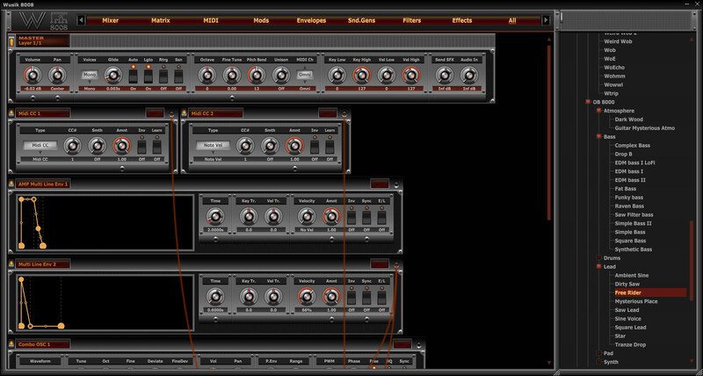Open the Mono voices dropdown
The height and width of the screenshot is (376, 703).
[90, 76]
